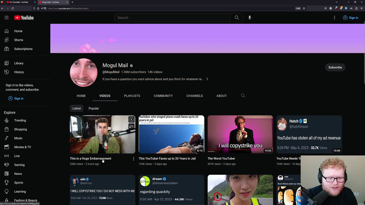
Task: Select the Latest filter chip
Action: click(x=76, y=108)
